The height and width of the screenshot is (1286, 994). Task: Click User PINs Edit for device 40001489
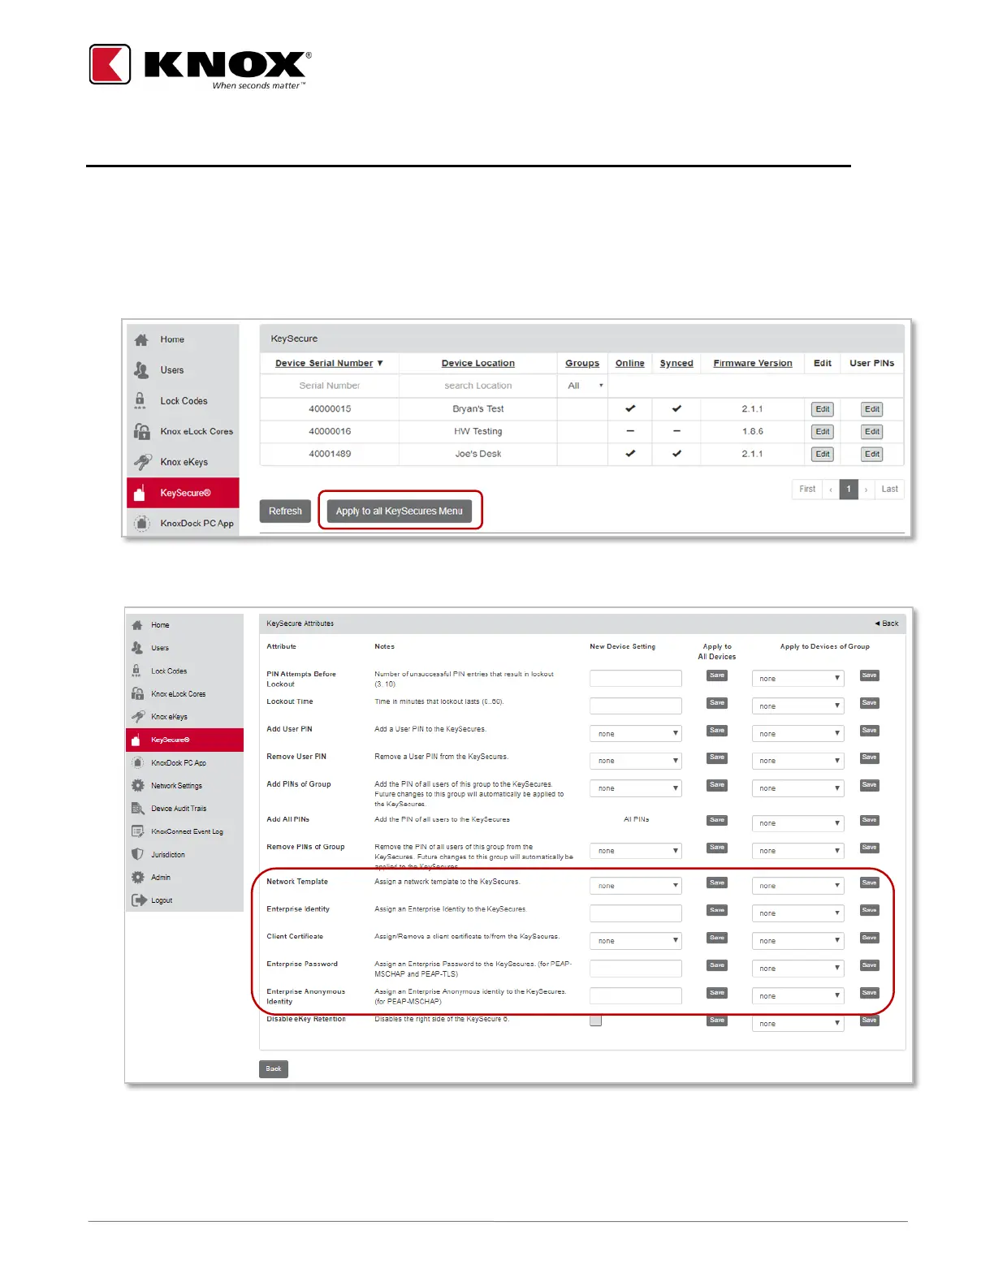point(872,454)
